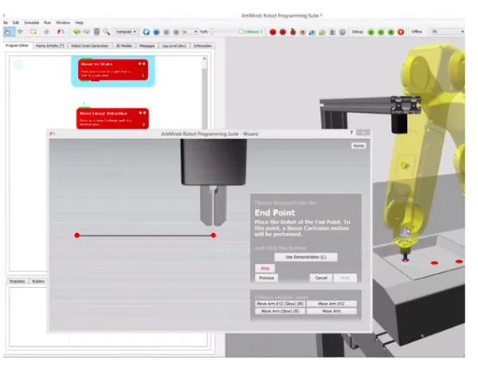
Task: Click the small red record dot icon
Action: (303, 32)
